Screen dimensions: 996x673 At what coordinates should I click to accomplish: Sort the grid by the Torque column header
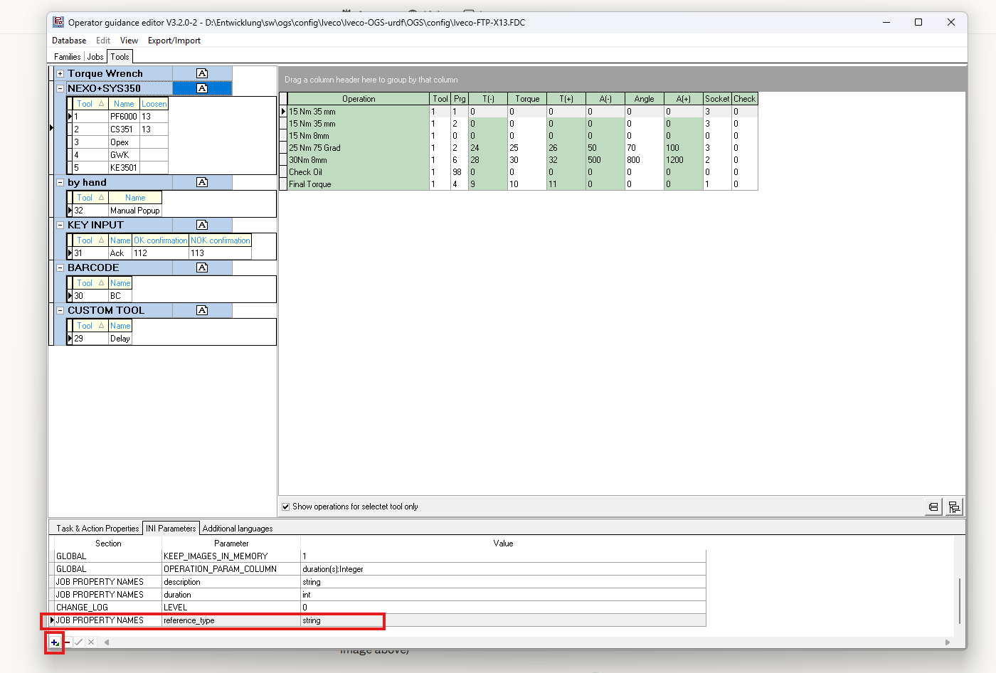click(x=527, y=99)
